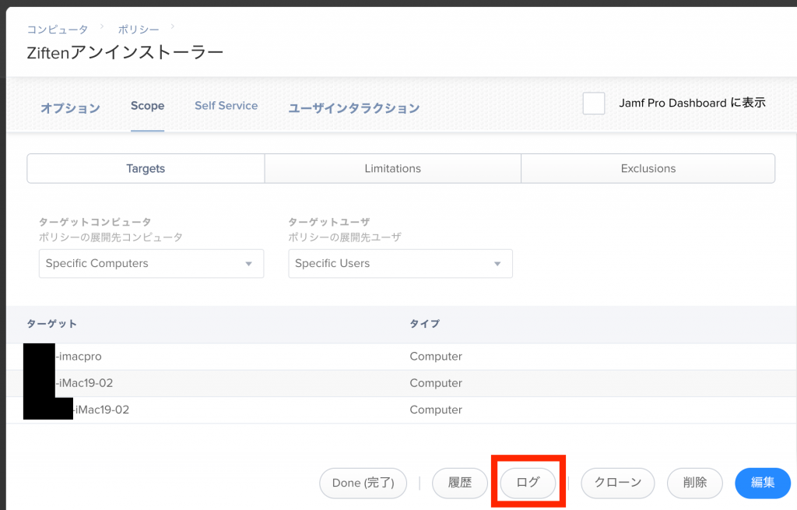Switch to the Limitations segment
This screenshot has height=510, width=797.
point(393,168)
